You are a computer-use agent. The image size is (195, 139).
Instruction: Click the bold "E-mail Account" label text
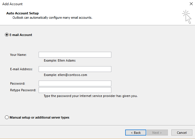point(21,35)
